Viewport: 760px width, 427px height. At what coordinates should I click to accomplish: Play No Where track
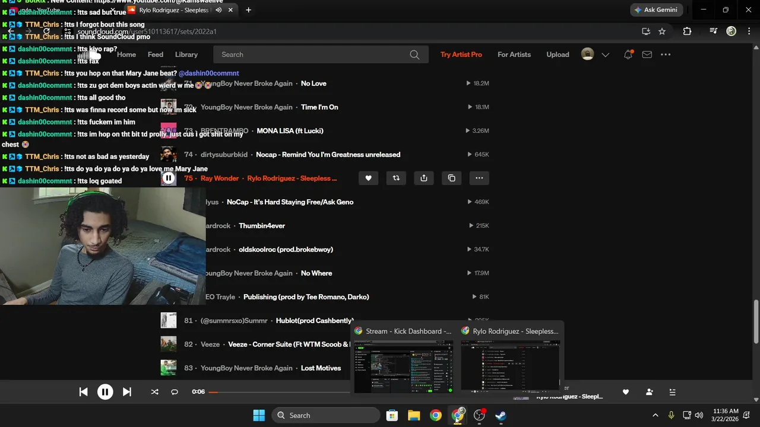point(316,273)
